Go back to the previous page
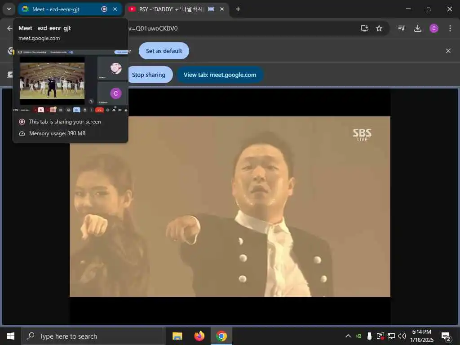Screen dimensions: 460x345 [10, 28]
